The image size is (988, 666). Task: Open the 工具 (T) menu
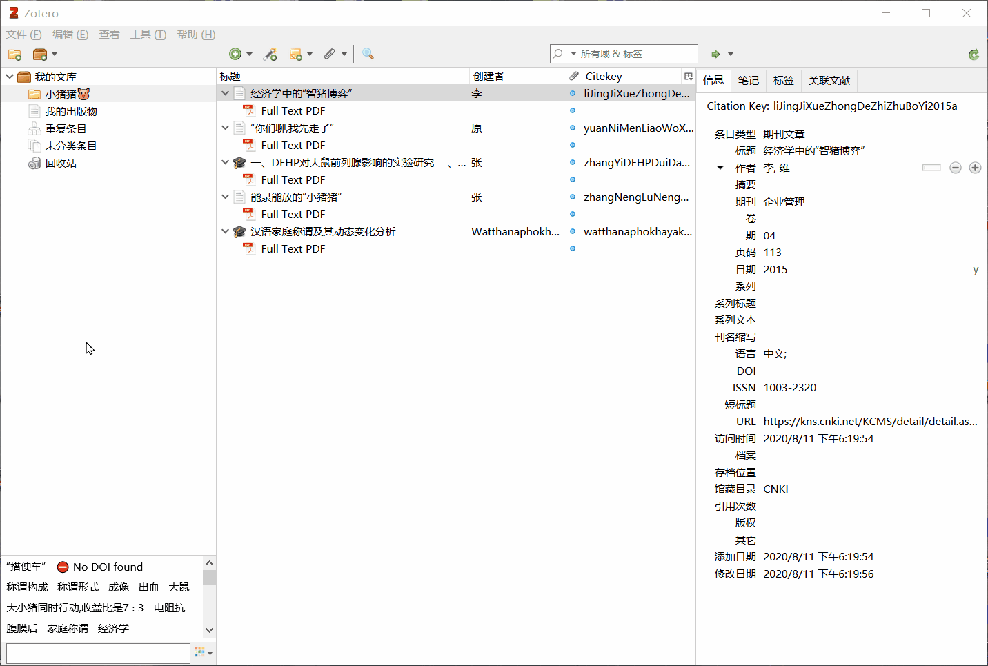click(x=148, y=35)
